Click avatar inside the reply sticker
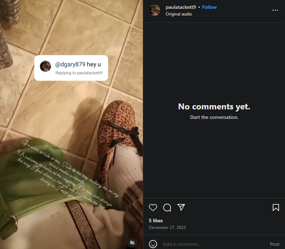The width and height of the screenshot is (285, 249). pyautogui.click(x=45, y=66)
